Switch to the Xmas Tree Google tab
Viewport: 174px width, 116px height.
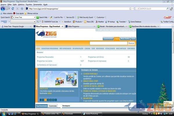coord(17,26)
